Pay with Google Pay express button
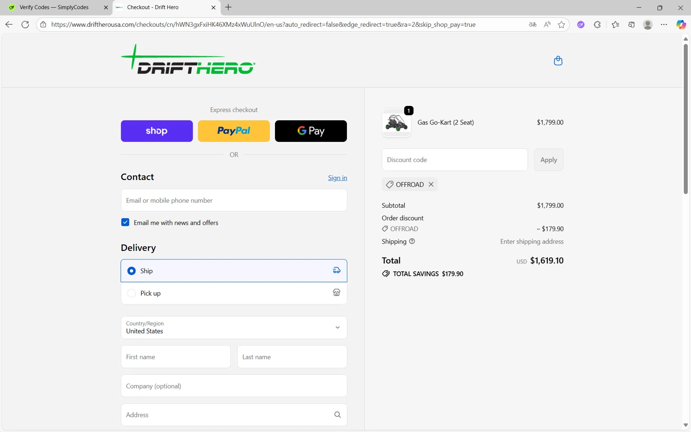This screenshot has height=432, width=691. tap(311, 131)
